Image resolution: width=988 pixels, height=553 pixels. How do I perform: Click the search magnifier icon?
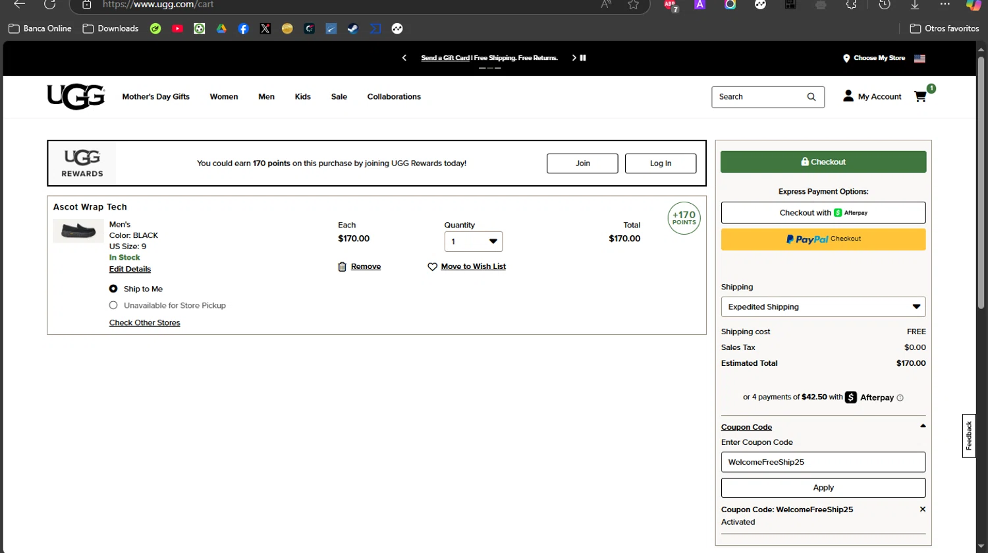point(811,97)
